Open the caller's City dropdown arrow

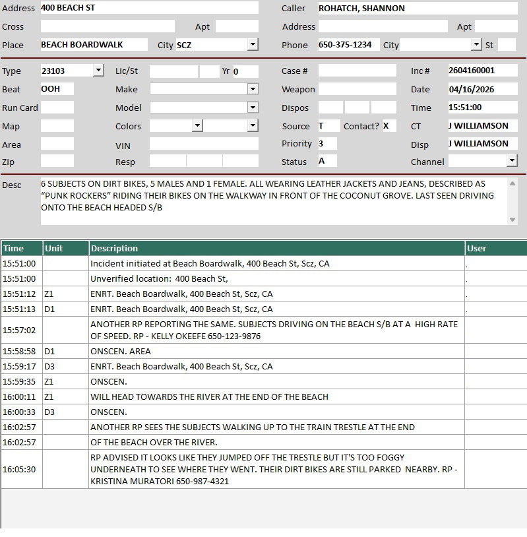[477, 45]
